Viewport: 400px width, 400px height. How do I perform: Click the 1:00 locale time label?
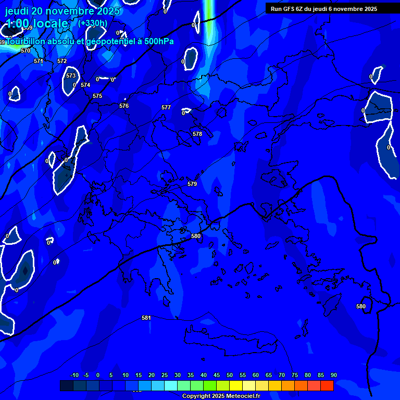36,23
